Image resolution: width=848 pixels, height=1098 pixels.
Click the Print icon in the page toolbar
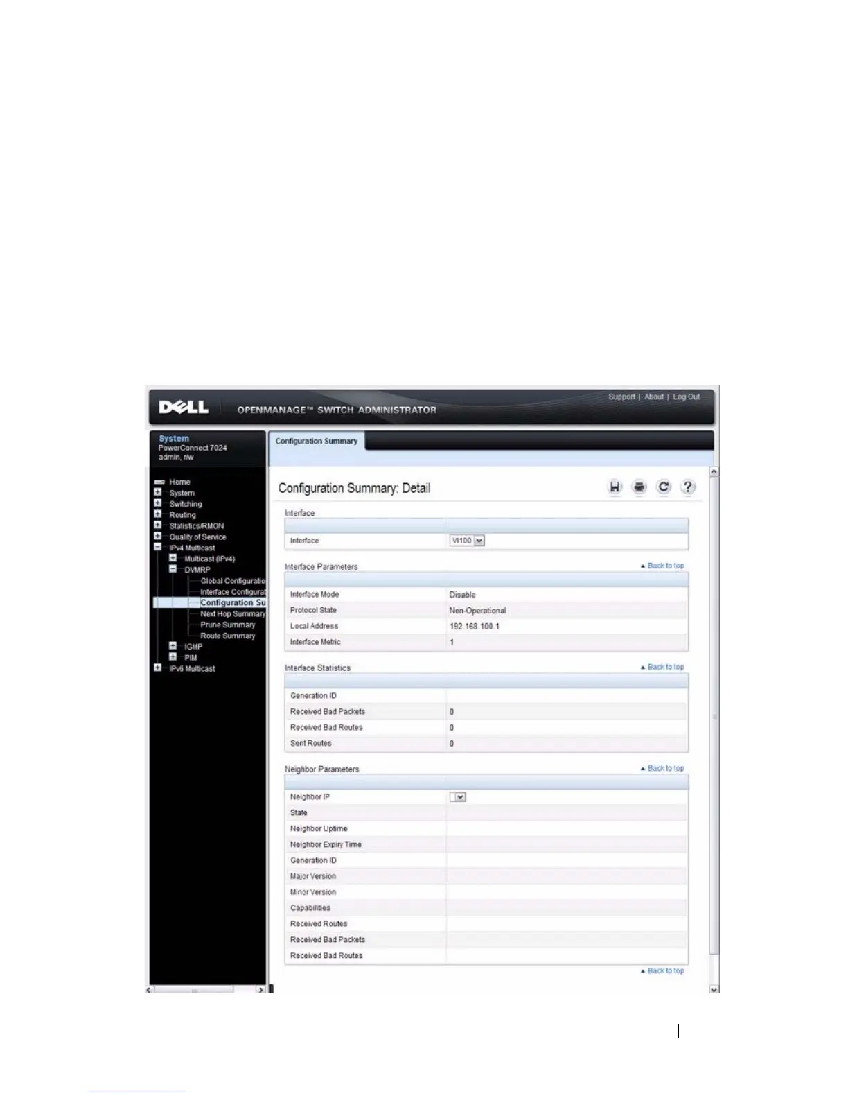[x=639, y=487]
